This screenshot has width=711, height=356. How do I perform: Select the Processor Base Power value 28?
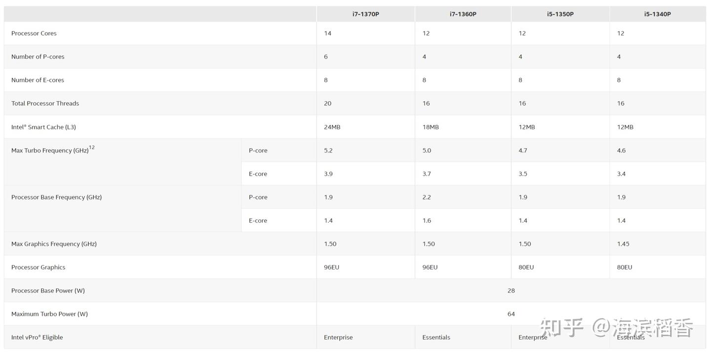[511, 291]
